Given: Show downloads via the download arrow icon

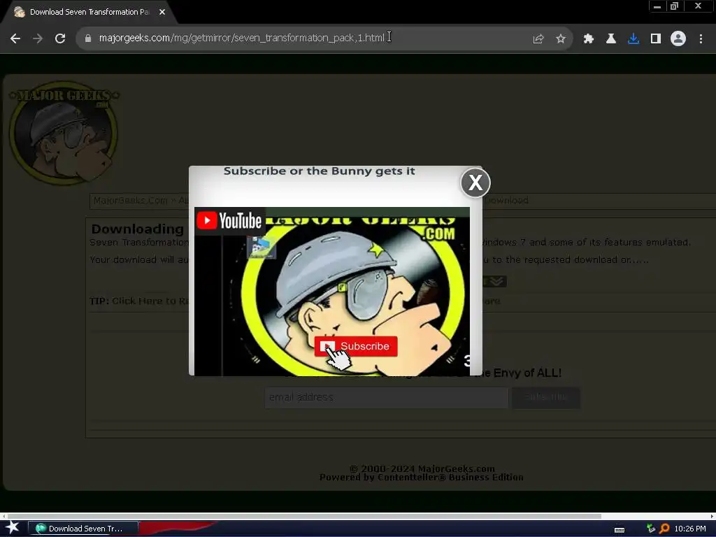Looking at the screenshot, I should point(633,39).
